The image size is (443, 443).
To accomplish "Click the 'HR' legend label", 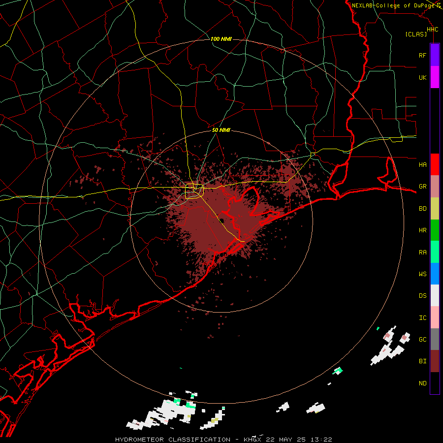I will point(422,230).
